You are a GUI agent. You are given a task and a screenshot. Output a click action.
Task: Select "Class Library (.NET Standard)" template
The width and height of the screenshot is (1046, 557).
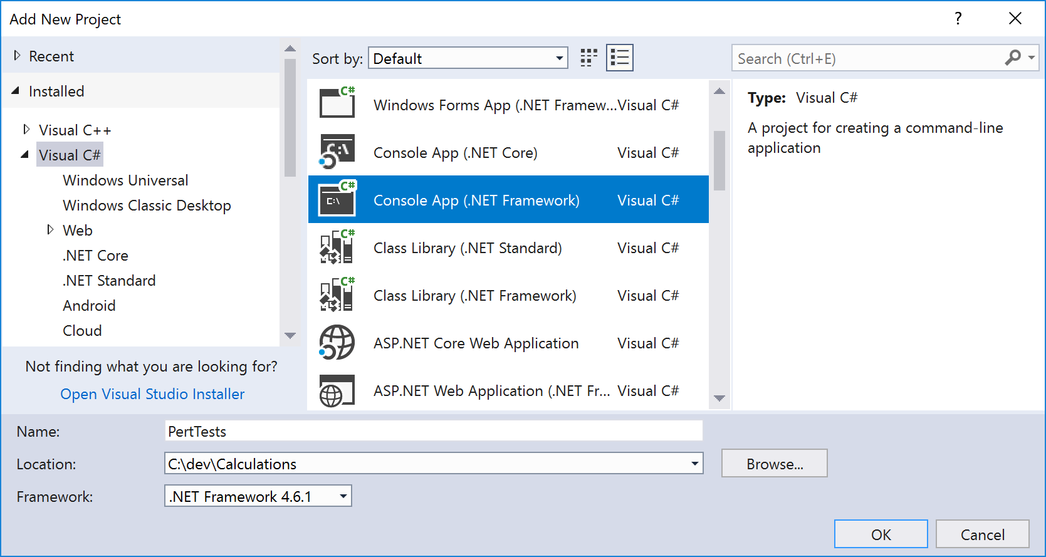[x=508, y=247]
